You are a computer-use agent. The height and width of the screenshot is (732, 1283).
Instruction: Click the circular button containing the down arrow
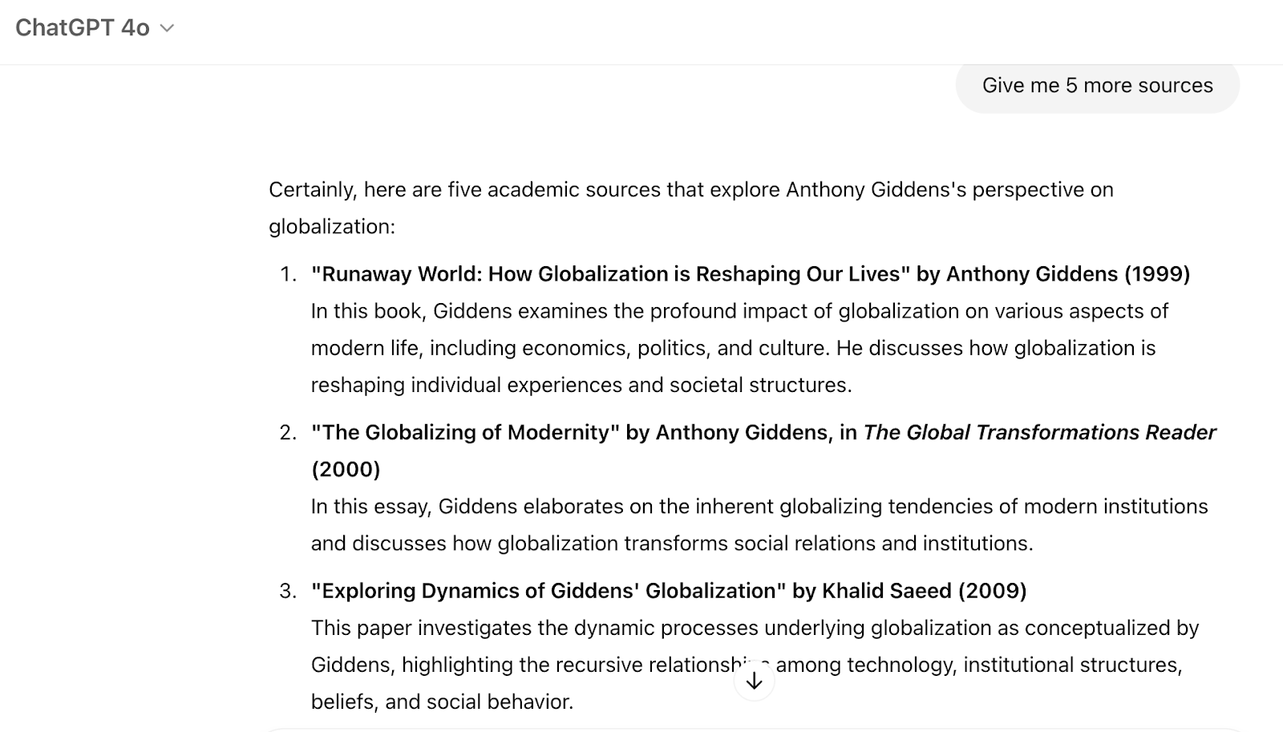pos(753,681)
